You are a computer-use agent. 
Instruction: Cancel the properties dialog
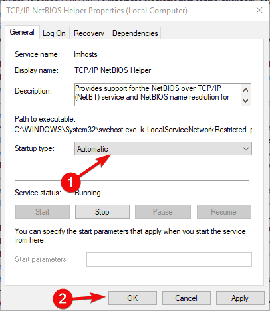point(186,298)
